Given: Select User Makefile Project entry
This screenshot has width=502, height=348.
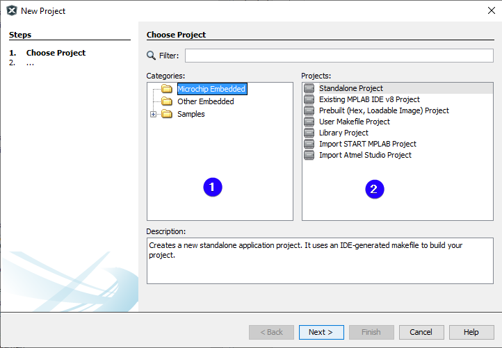Looking at the screenshot, I should 355,122.
